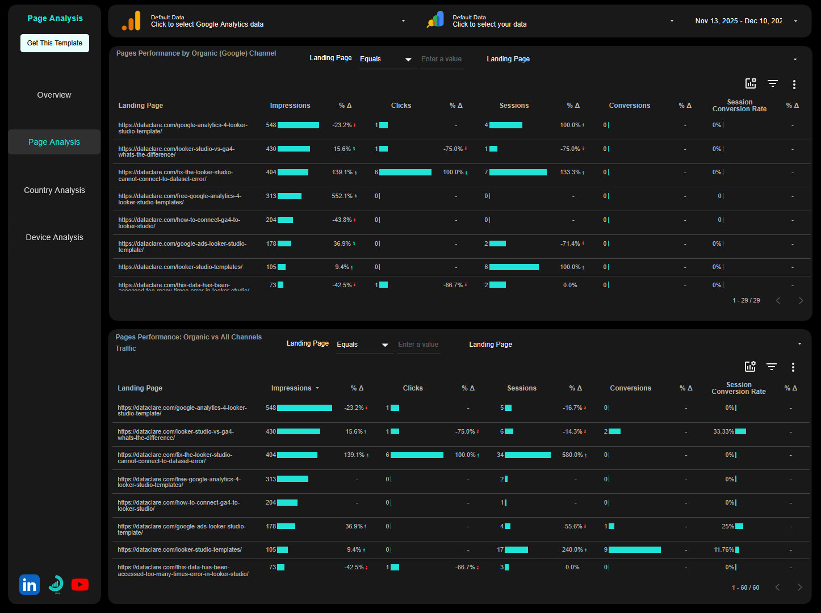Viewport: 821px width, 613px height.
Task: Select the Device Analysis sidebar item
Action: click(54, 237)
